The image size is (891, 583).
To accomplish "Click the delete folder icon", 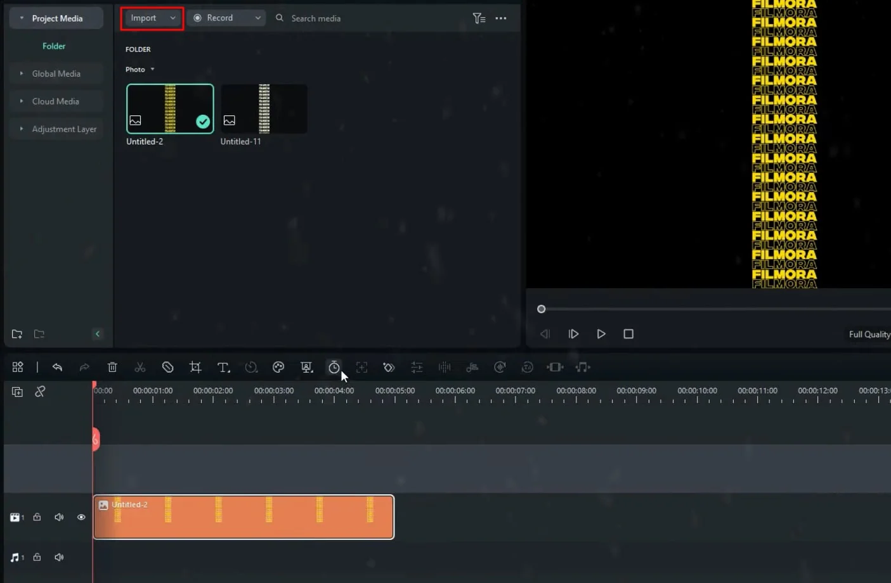I will pyautogui.click(x=39, y=334).
